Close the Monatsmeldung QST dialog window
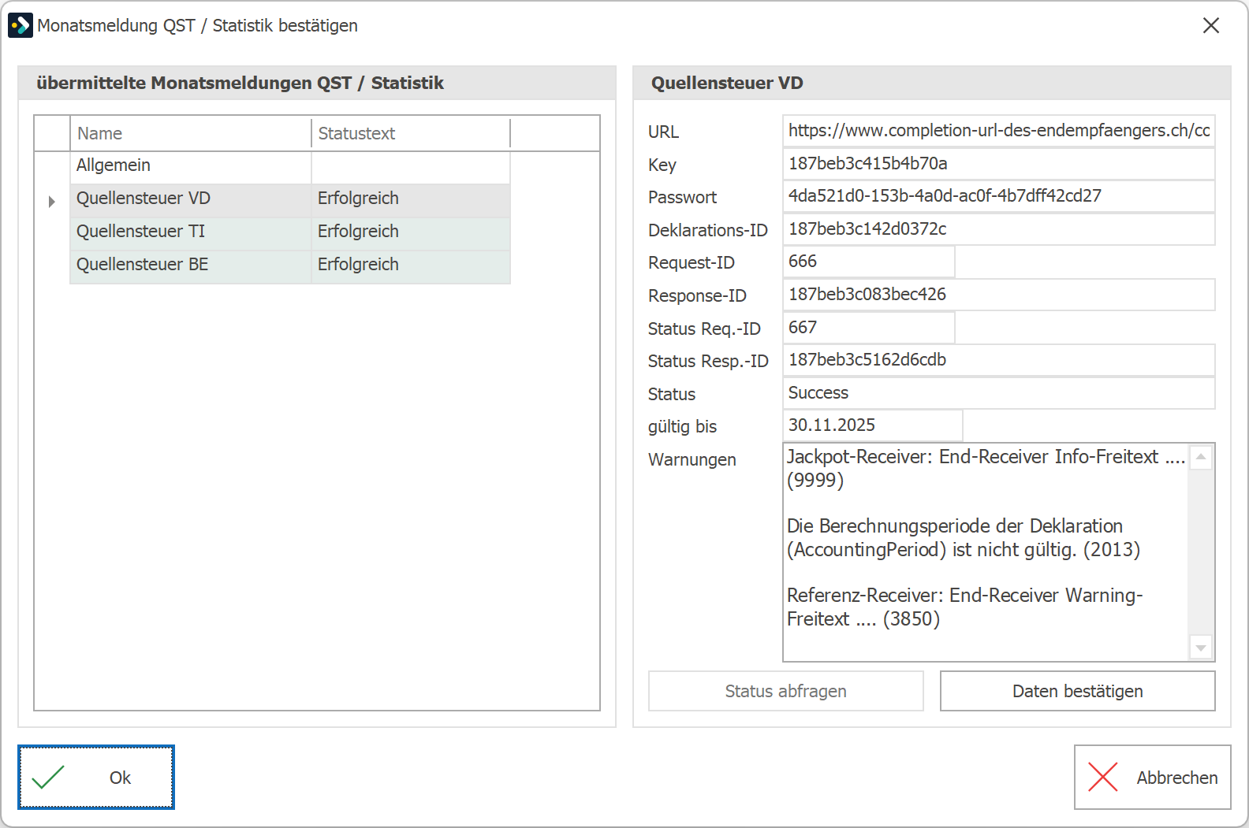Image resolution: width=1249 pixels, height=828 pixels. coord(1211,25)
